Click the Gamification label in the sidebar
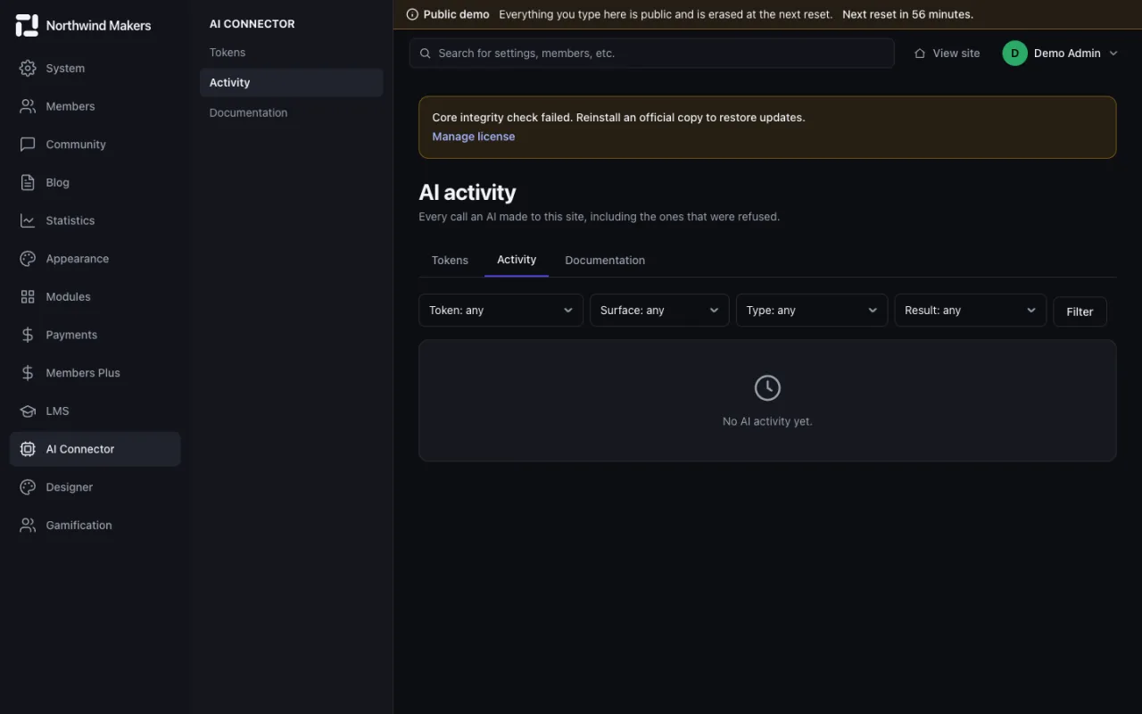 79,525
